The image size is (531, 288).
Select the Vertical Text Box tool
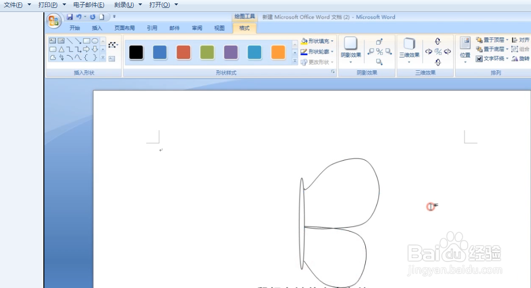pyautogui.click(x=61, y=41)
